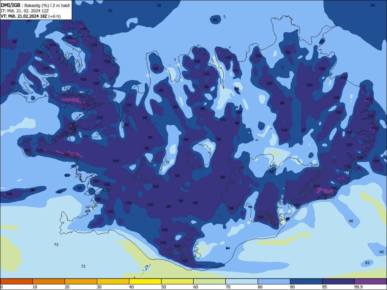Image resolution: width=387 pixels, height=290 pixels.
Task: Click the map title 'Rakastig (%) í 2 m hæð'
Action: (47, 5)
